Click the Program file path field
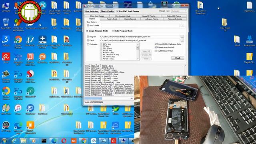 point(140,36)
